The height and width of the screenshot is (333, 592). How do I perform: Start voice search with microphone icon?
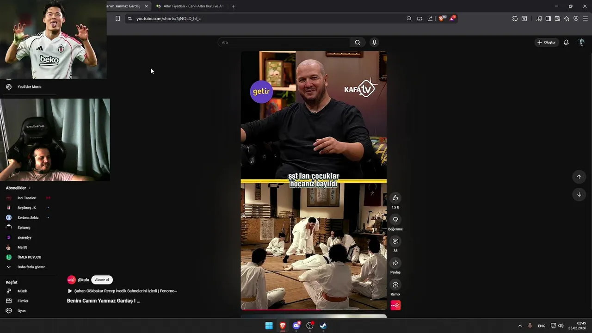point(374,43)
